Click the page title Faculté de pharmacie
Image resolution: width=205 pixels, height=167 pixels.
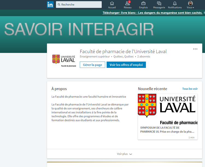coord(123,51)
